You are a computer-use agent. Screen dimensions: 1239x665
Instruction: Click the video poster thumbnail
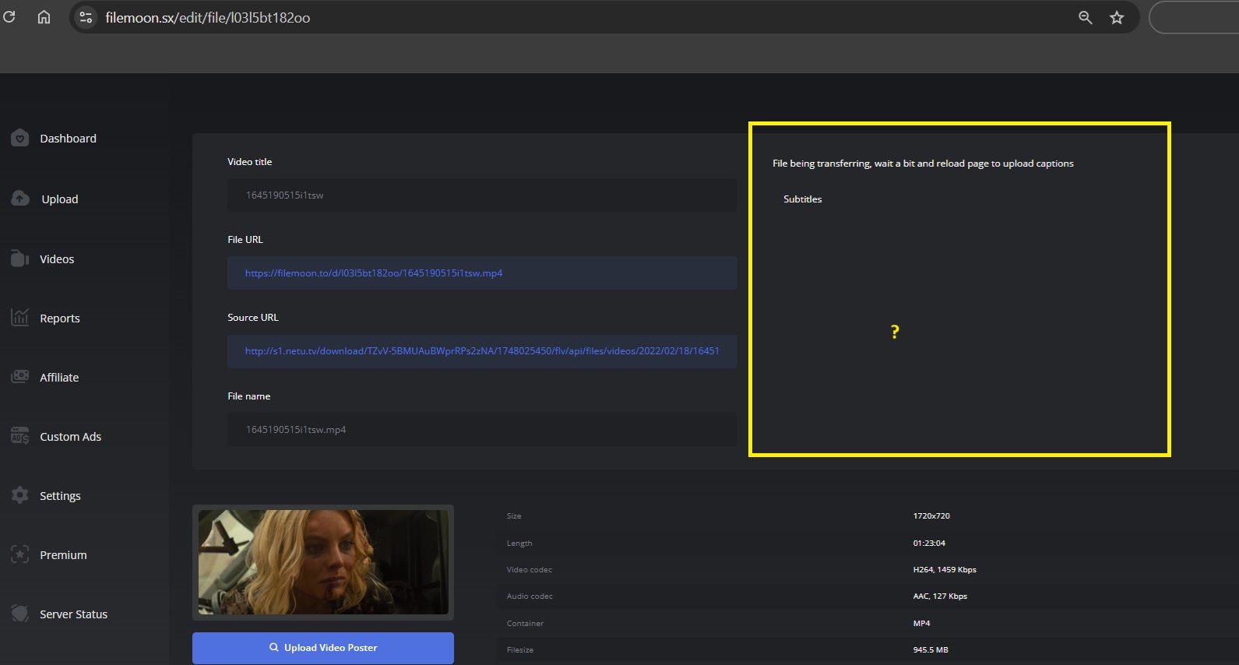tap(322, 562)
